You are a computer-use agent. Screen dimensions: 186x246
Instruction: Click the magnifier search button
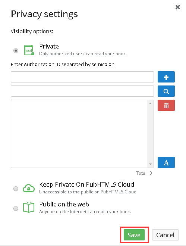(x=166, y=91)
